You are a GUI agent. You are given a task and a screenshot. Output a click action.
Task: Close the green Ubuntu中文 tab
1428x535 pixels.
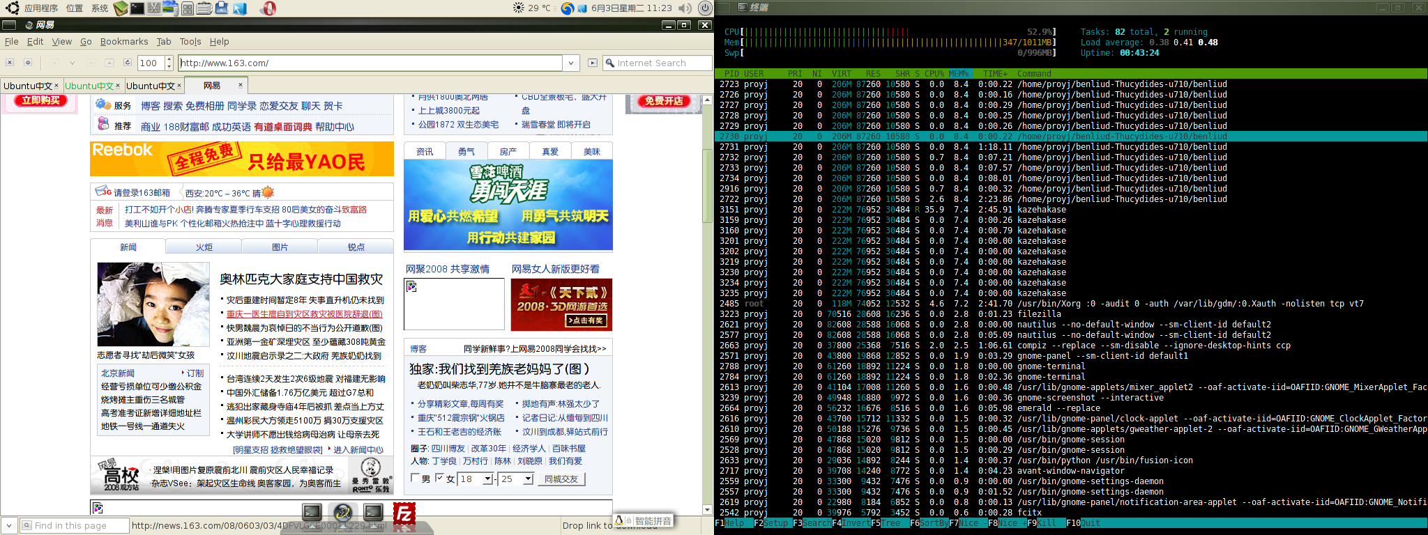(118, 86)
